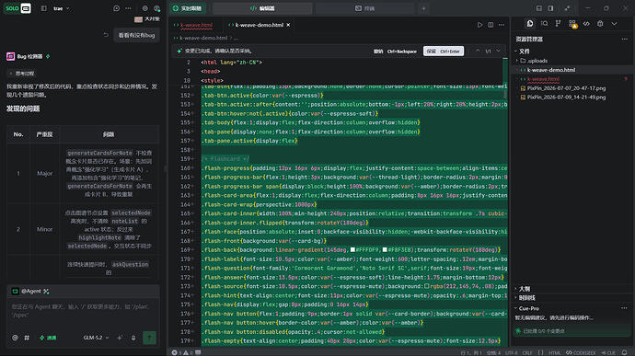Open the search panel icon in right sidebar
Viewport: 635px width, 356px height.
click(544, 24)
